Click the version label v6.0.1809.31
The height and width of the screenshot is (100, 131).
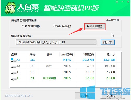tap(112, 20)
